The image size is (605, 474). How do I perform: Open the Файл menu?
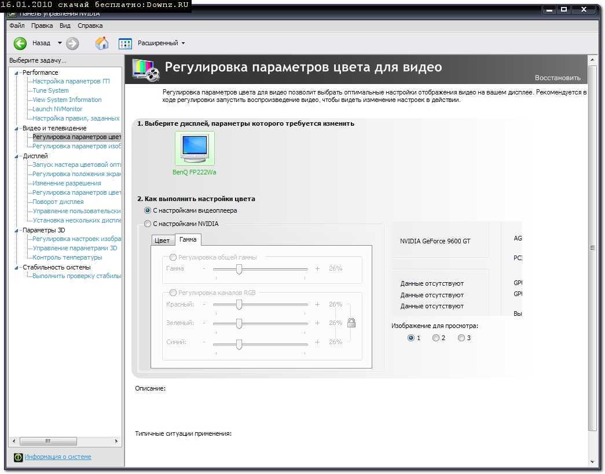[17, 25]
